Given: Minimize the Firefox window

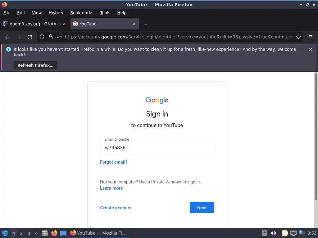Looking at the screenshot, I should click(301, 4).
